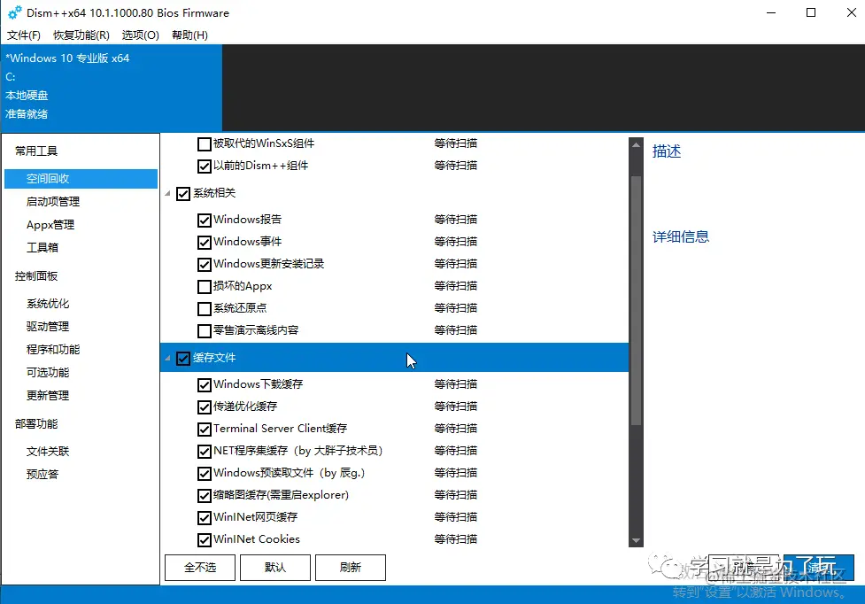Viewport: 865px width, 604px height.
Task: Collapse the 缓存文件 group
Action: click(168, 359)
